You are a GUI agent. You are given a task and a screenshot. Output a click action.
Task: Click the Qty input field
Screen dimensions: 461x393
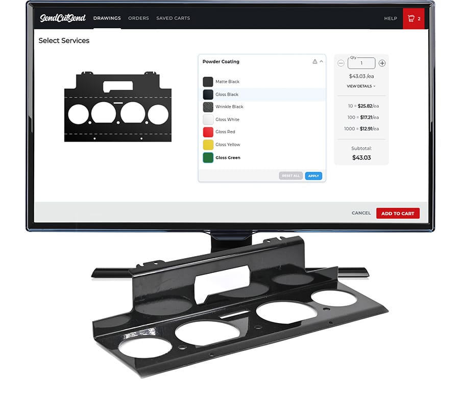tap(361, 63)
